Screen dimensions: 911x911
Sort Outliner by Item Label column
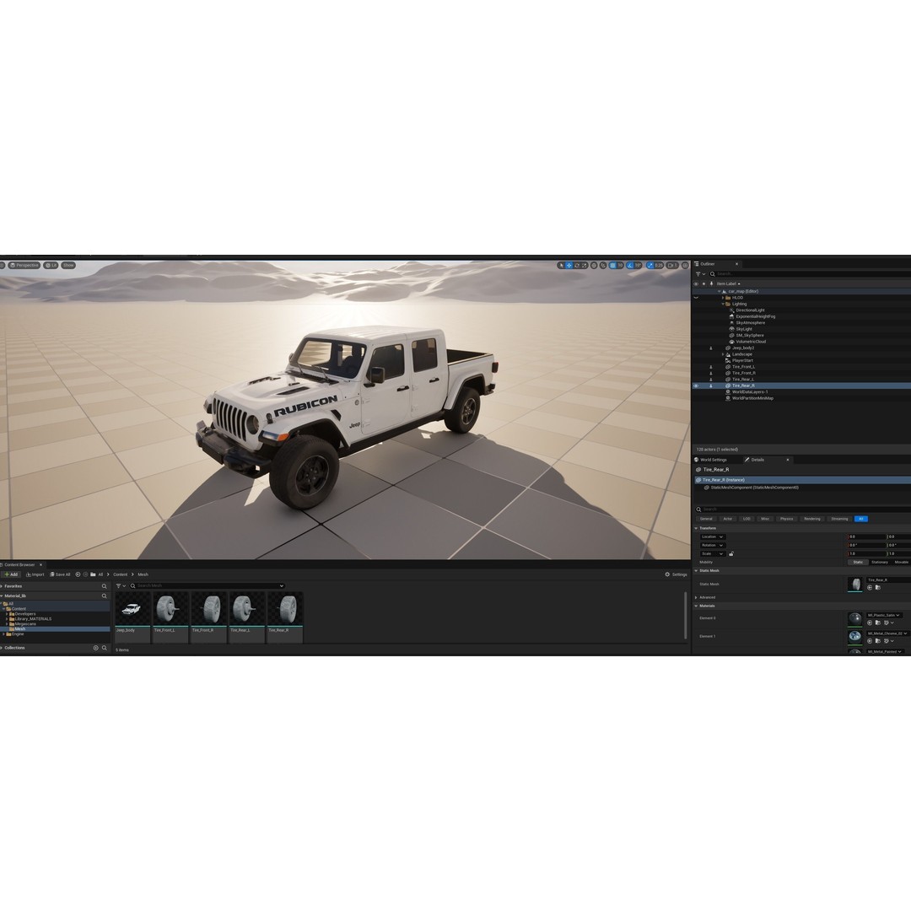click(x=728, y=284)
